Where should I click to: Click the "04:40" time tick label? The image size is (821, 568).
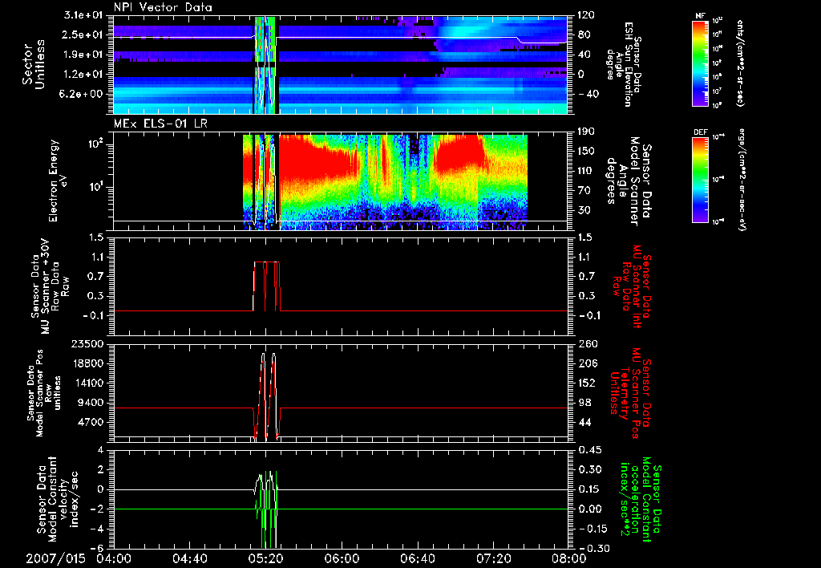pos(189,558)
